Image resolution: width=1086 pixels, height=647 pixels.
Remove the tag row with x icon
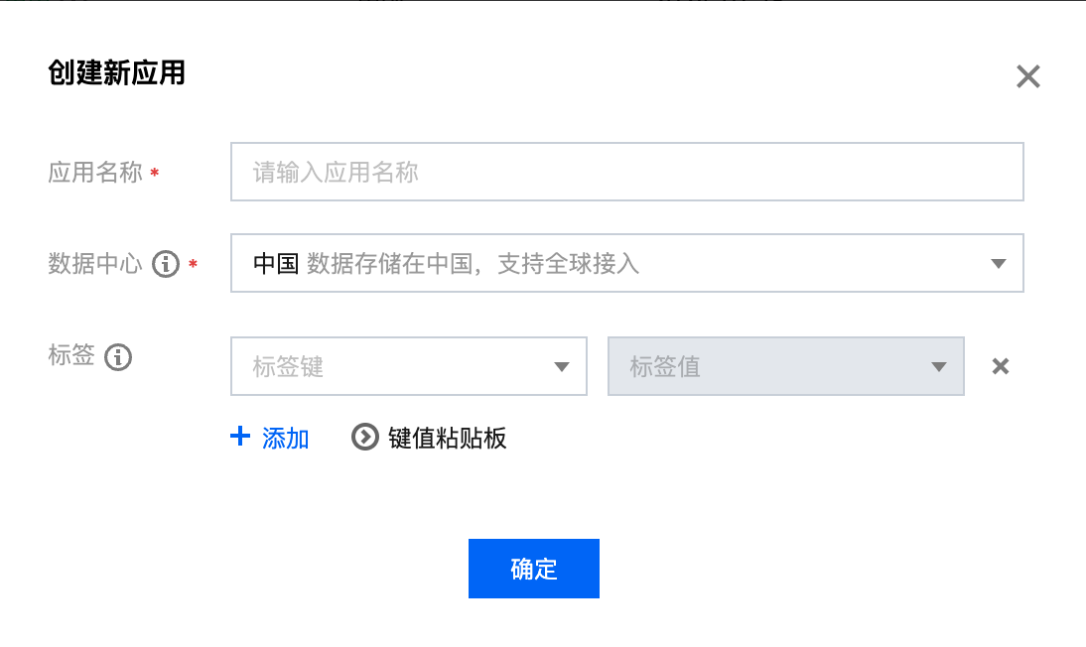pyautogui.click(x=1001, y=366)
